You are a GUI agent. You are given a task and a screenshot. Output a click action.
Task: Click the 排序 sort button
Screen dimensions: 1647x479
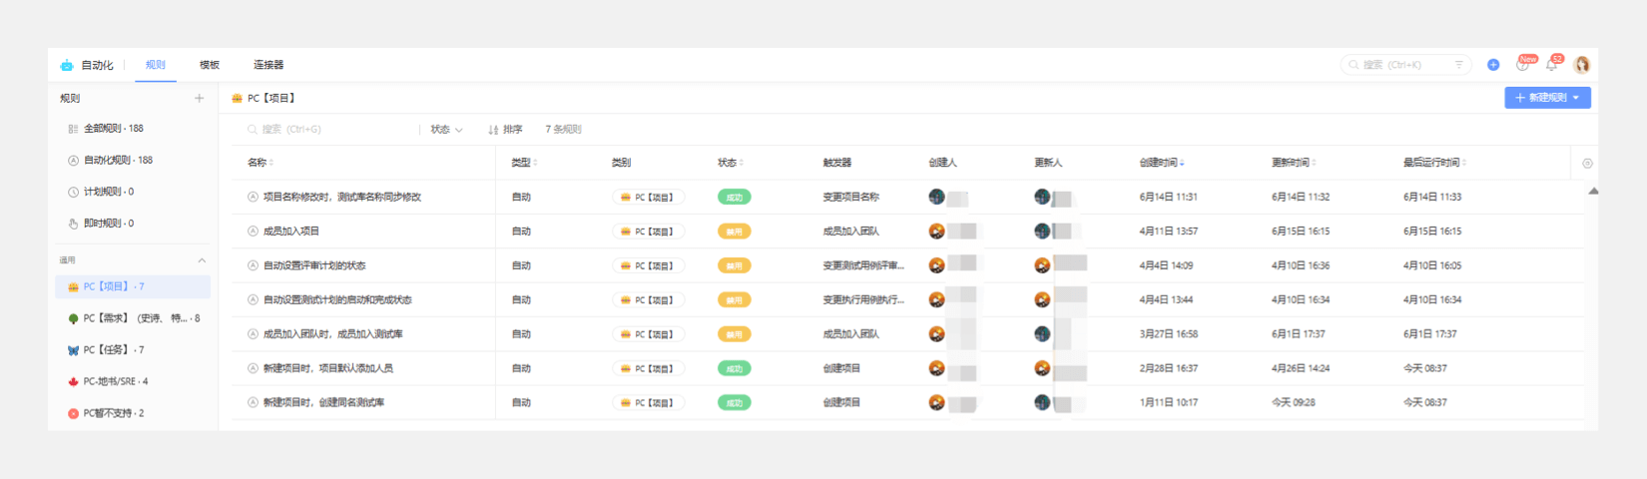[505, 130]
